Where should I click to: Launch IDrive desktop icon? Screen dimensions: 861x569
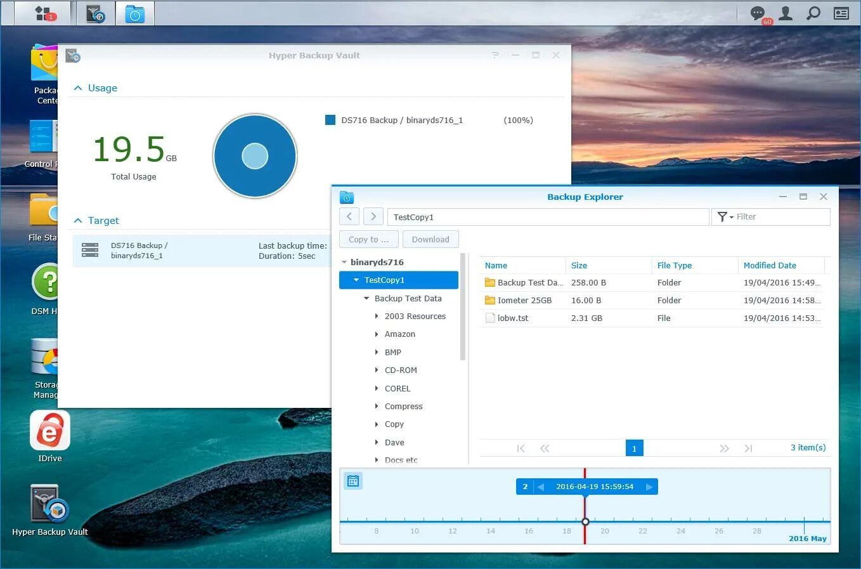pyautogui.click(x=49, y=437)
